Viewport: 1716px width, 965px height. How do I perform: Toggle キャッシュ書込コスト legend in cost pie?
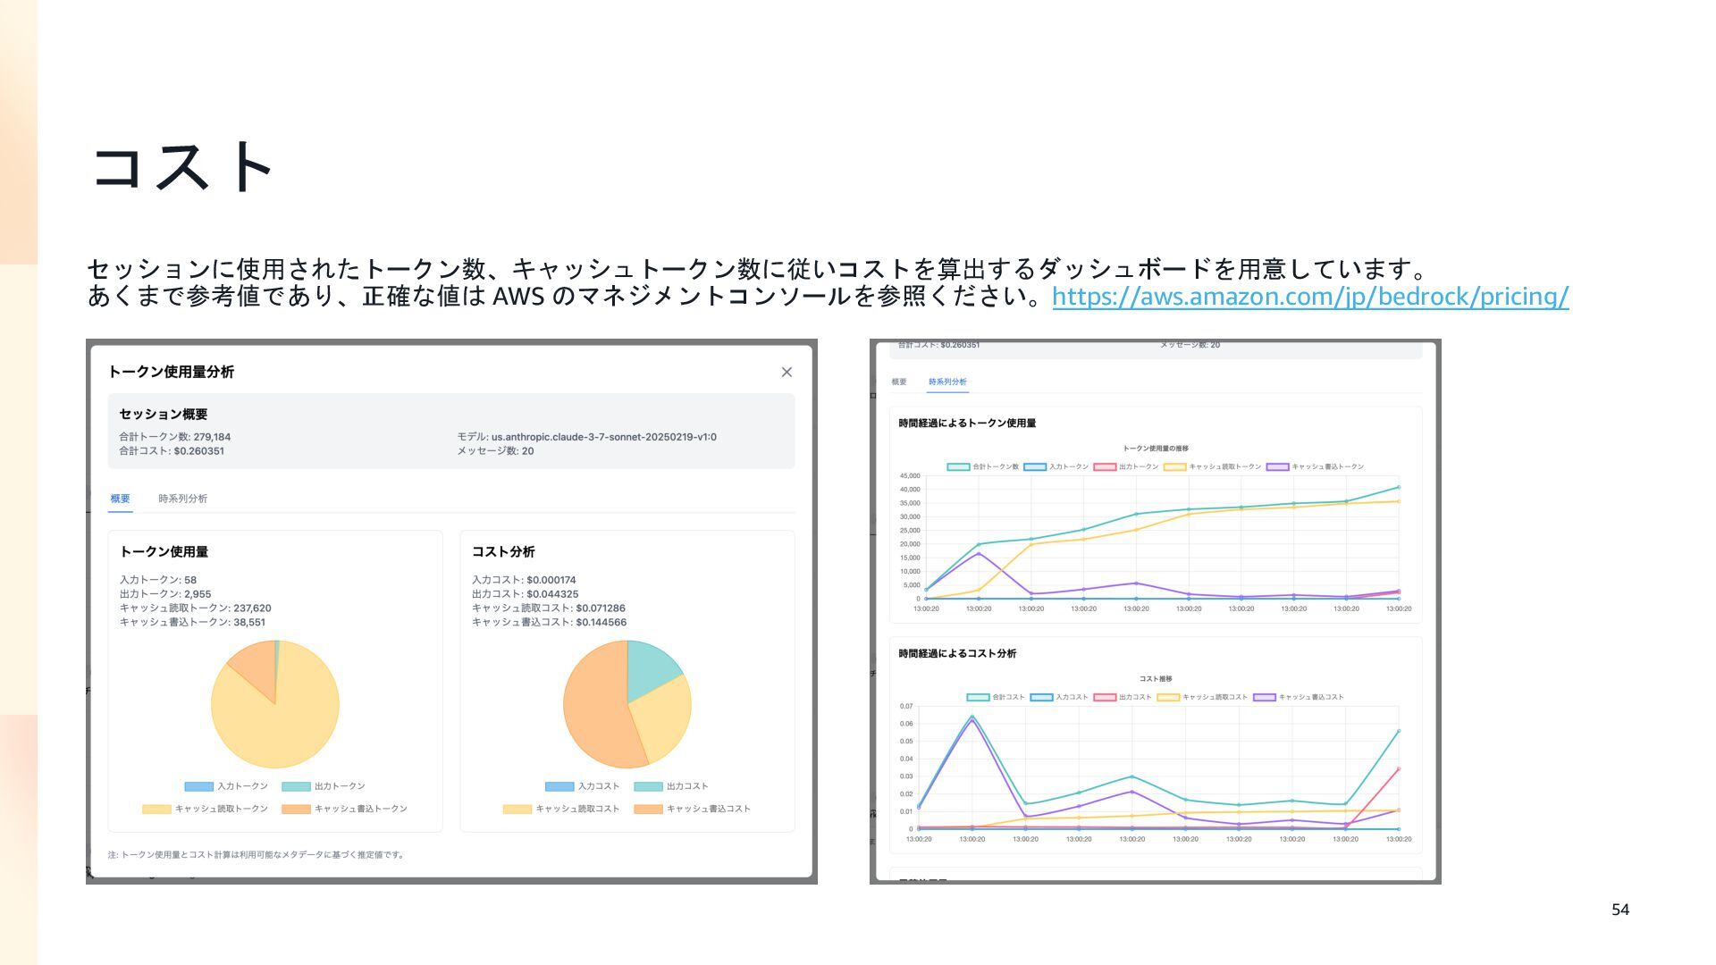[x=693, y=809]
